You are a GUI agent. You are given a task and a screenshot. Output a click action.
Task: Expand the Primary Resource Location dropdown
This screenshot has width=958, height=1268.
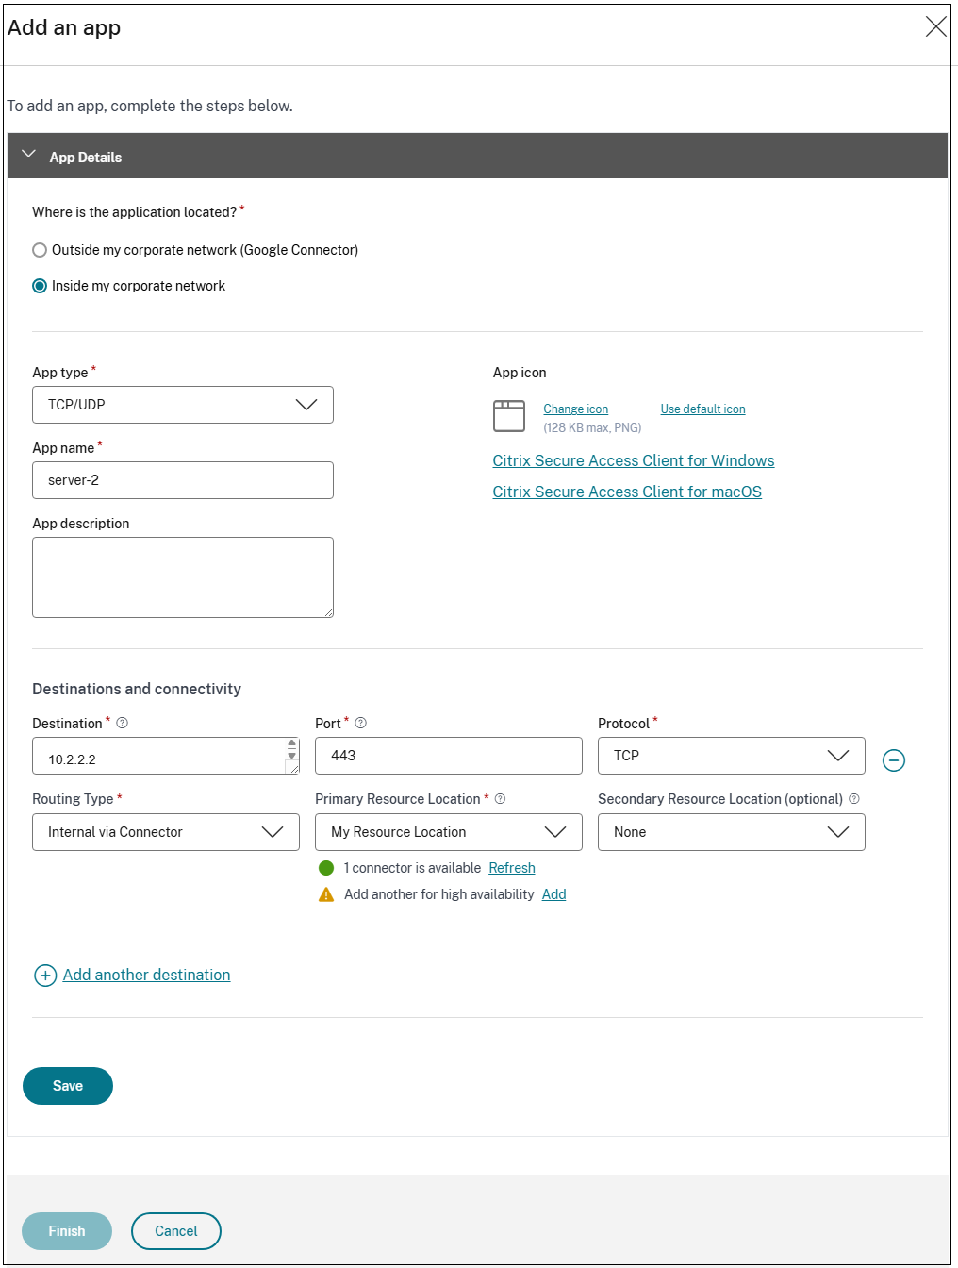[448, 832]
